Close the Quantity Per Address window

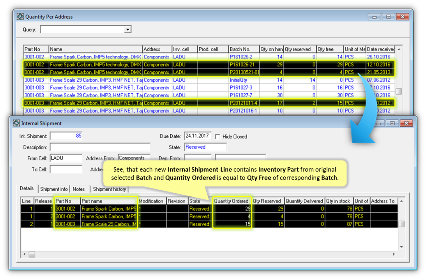[x=402, y=17]
